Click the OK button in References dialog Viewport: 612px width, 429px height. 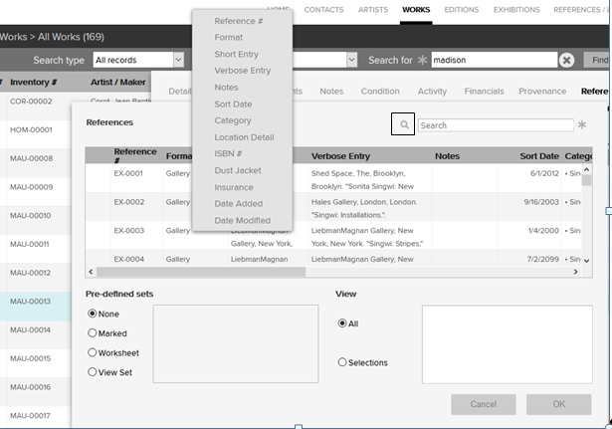[x=558, y=404]
